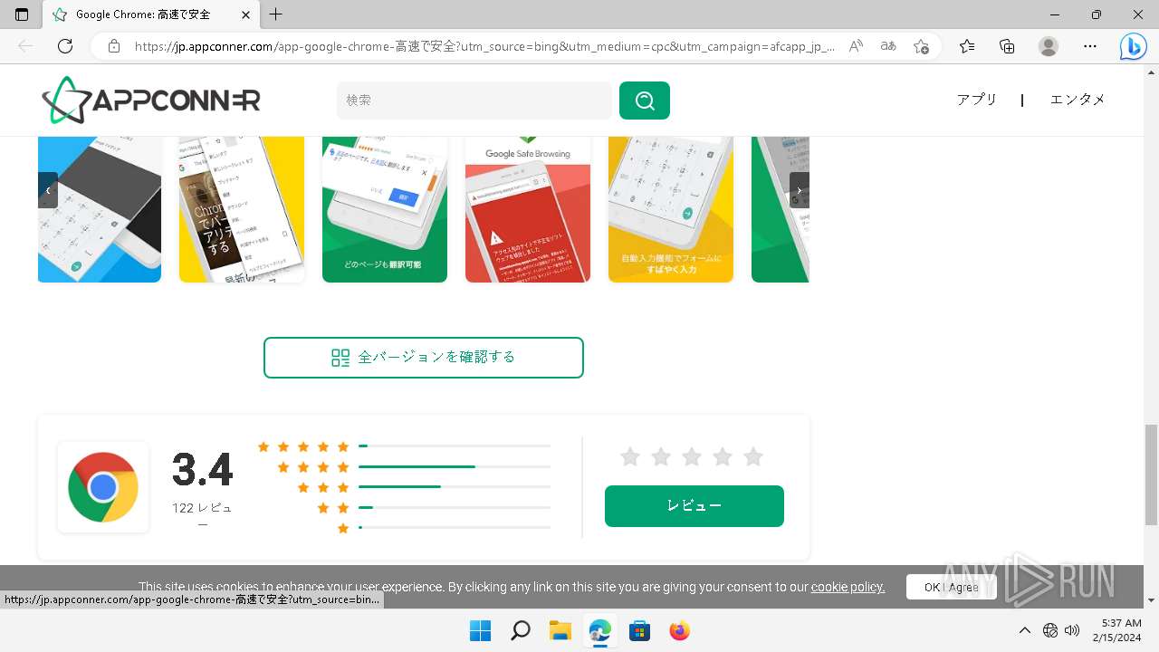The image size is (1159, 652).
Task: View site information lock icon
Action: coord(114,46)
